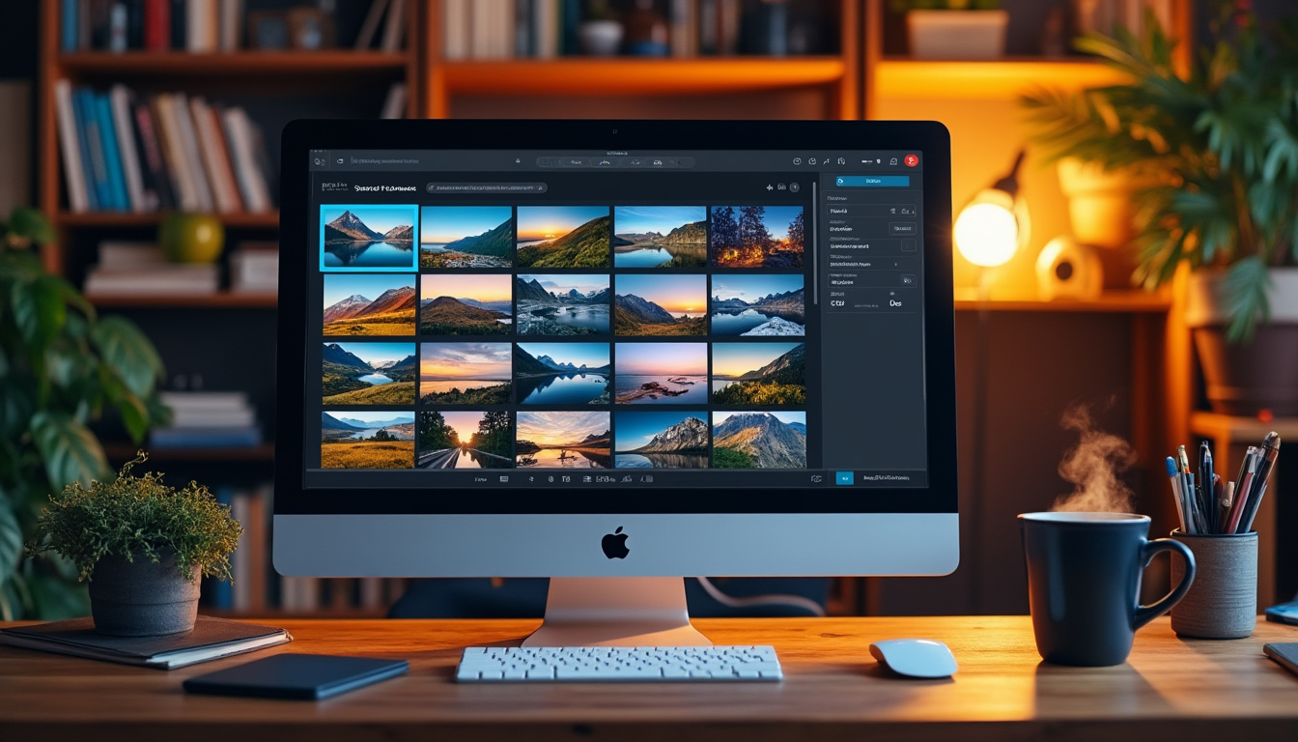Click the vertical scrollbar beside the photo grid
The height and width of the screenshot is (742, 1298).
(815, 251)
